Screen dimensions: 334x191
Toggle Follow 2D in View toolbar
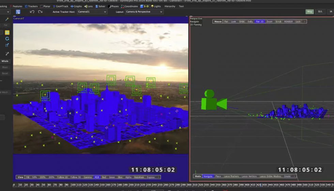[62, 177]
